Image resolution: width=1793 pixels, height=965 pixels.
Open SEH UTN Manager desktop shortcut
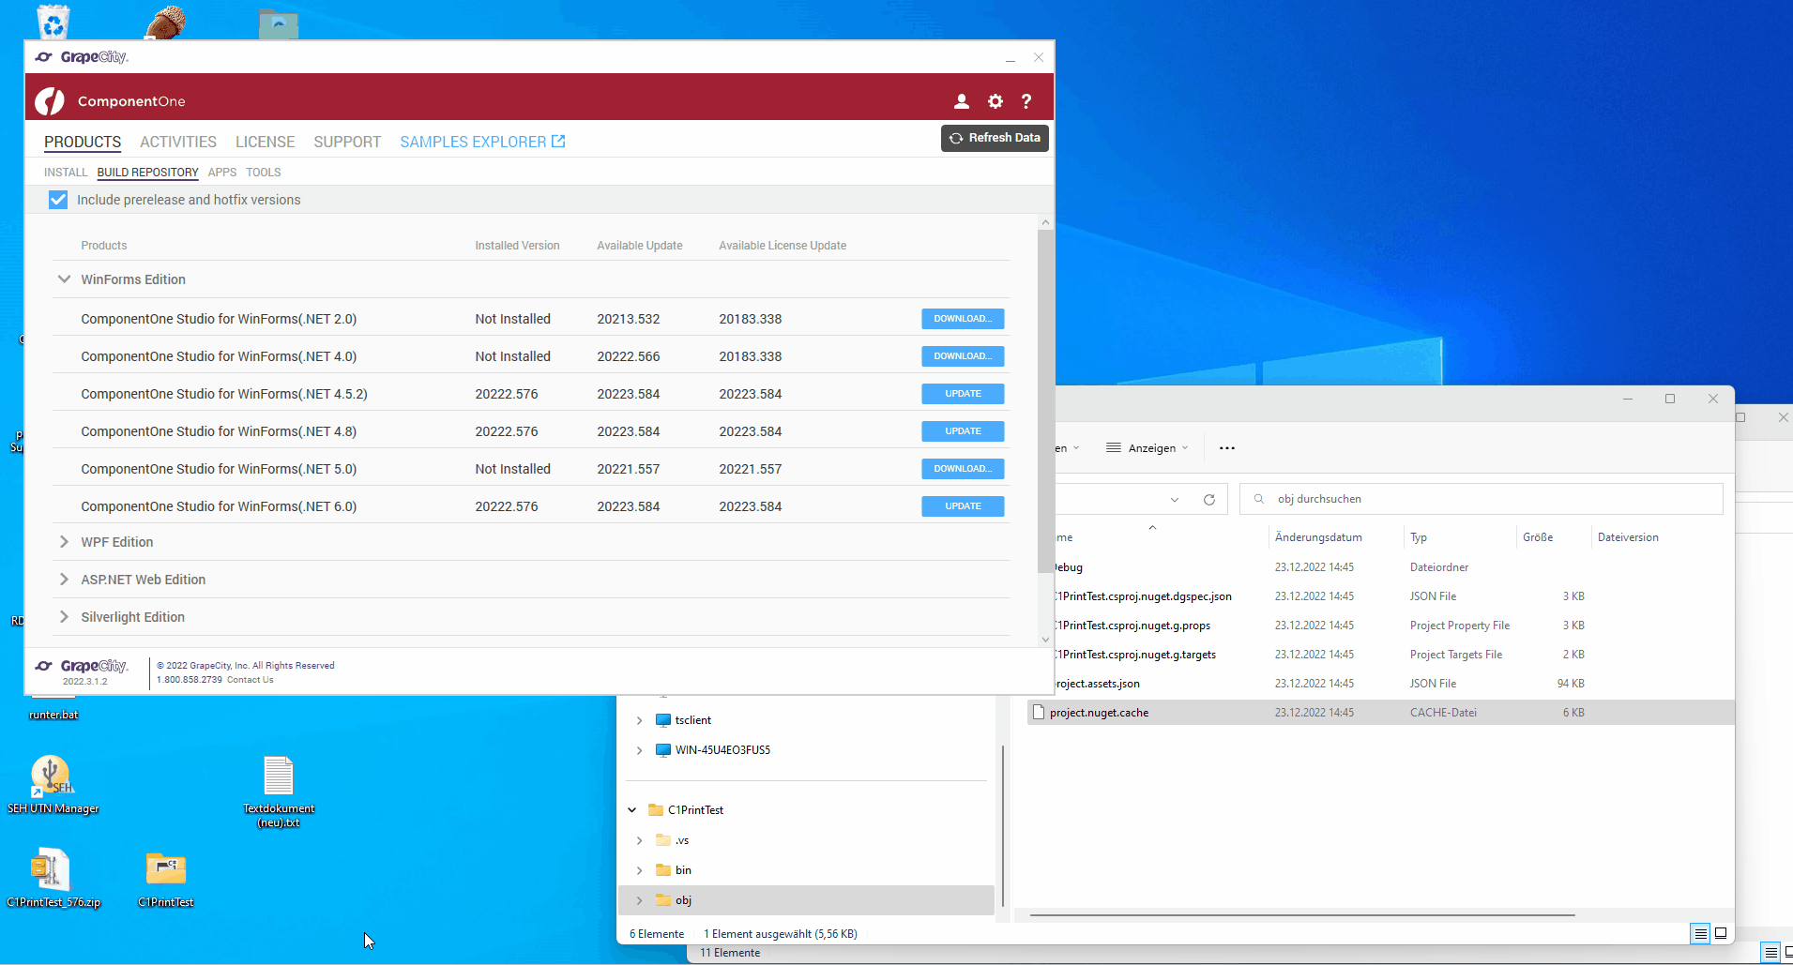click(x=53, y=785)
